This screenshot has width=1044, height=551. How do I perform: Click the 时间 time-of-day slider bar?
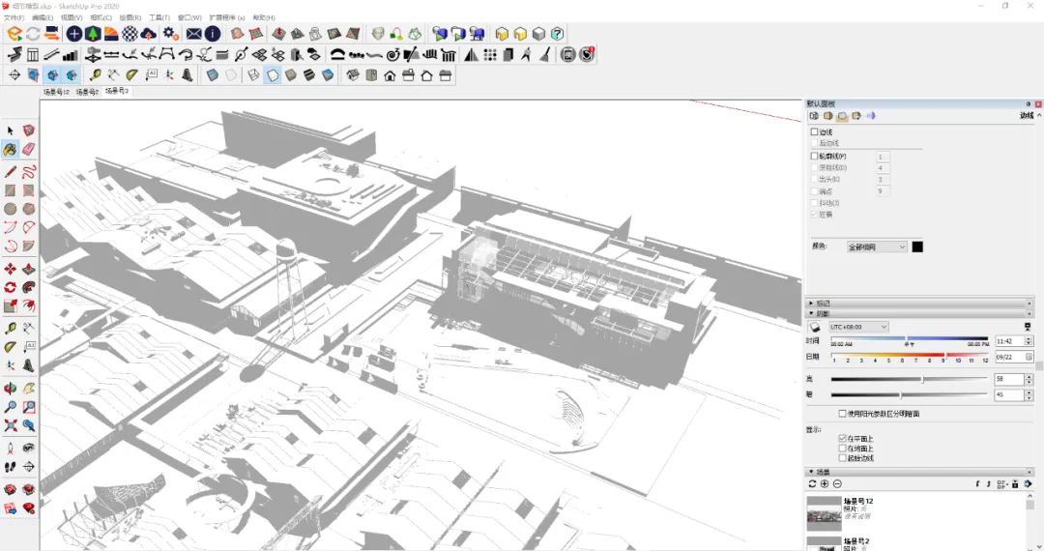[x=910, y=338]
